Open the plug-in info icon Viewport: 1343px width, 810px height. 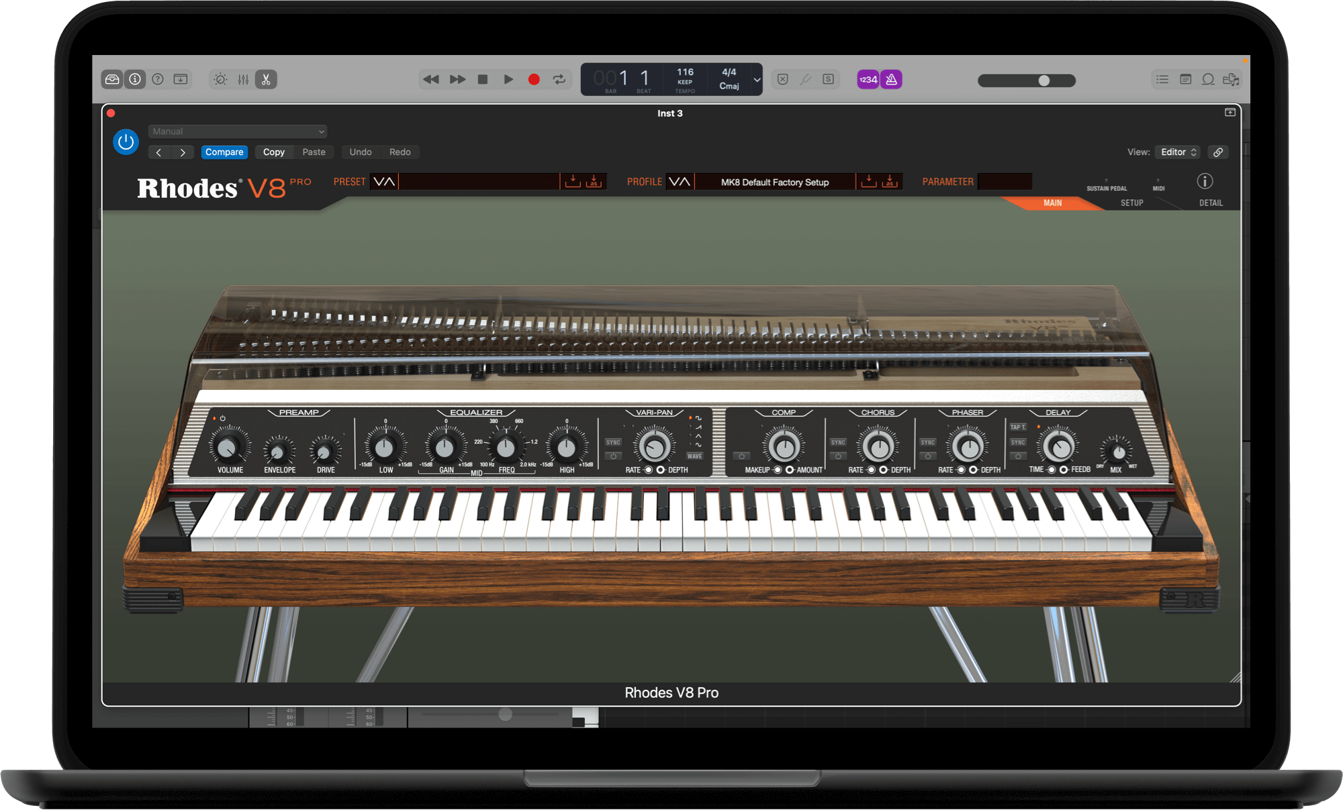pyautogui.click(x=1205, y=181)
